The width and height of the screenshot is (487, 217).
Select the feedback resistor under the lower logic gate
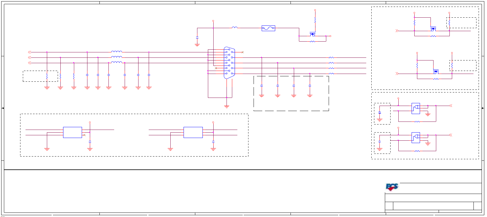(x=417, y=151)
